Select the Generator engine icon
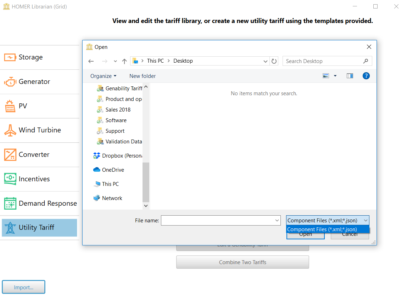The image size is (407, 296). point(10,82)
